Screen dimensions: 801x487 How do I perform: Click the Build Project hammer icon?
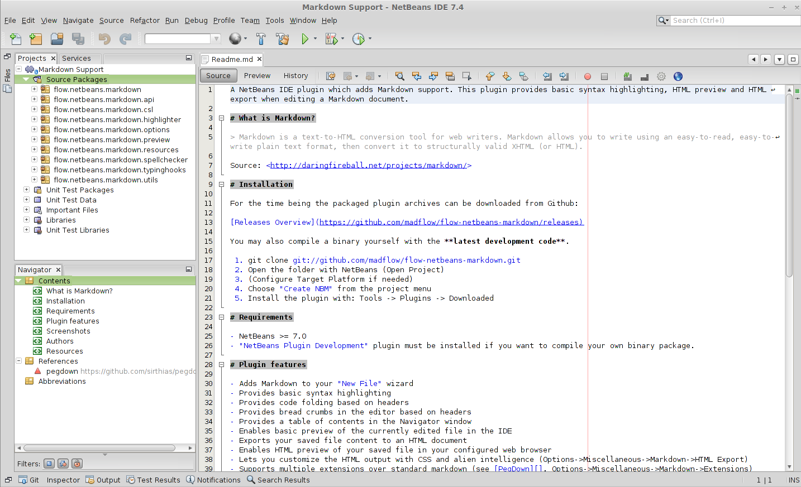coord(261,38)
